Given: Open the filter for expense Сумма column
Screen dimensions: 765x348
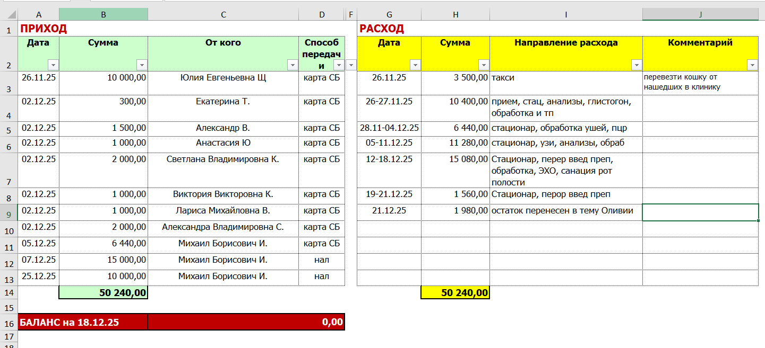Looking at the screenshot, I should [x=483, y=65].
